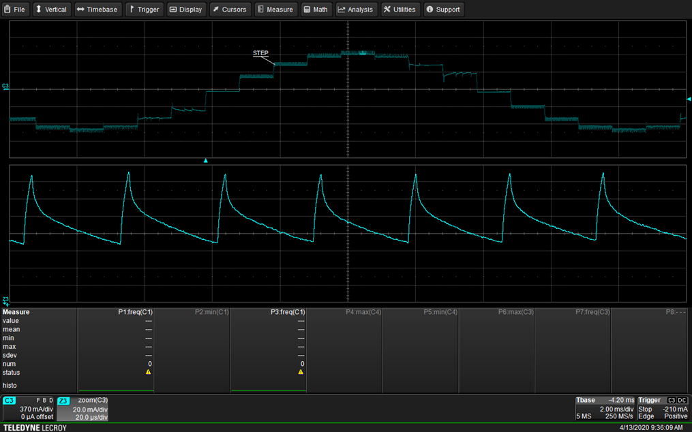Open the Tbase timebase descriptor box
Image resolution: width=692 pixels, height=432 pixels.
(605, 408)
